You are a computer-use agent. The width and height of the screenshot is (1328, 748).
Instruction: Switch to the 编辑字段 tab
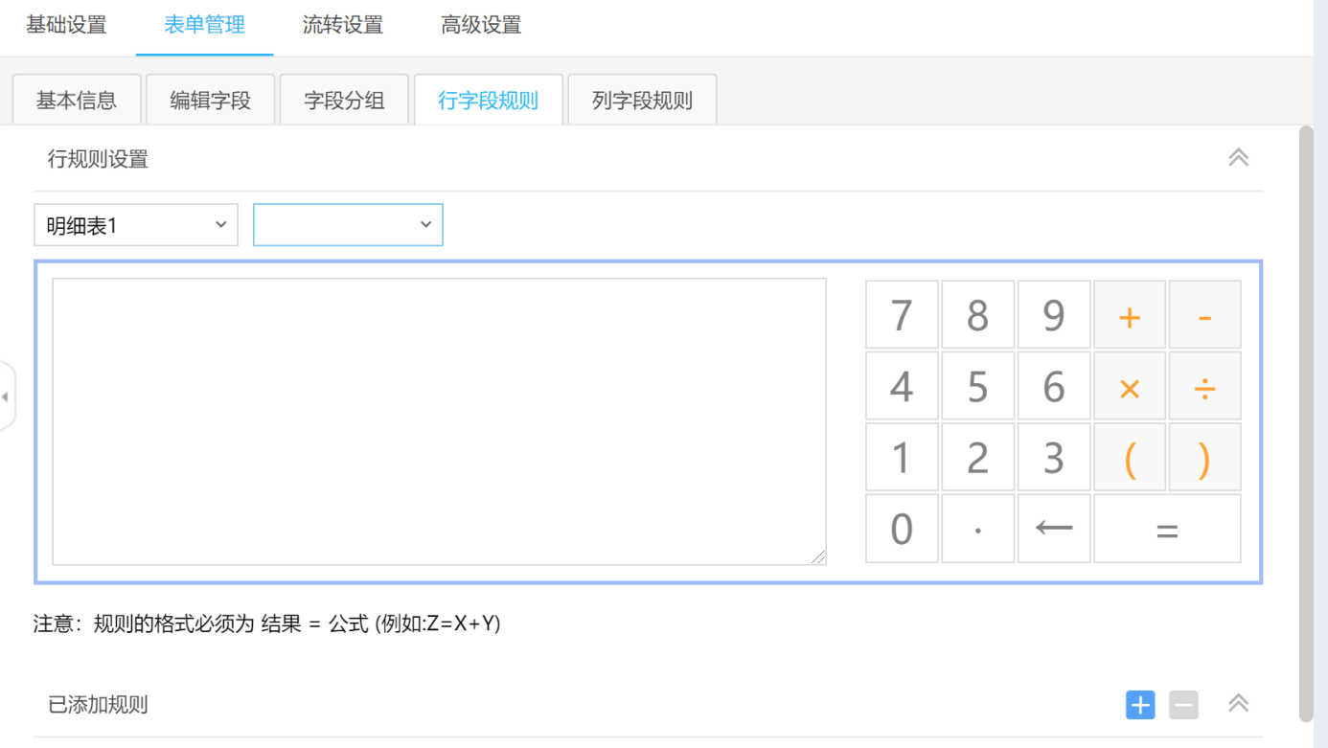[211, 101]
